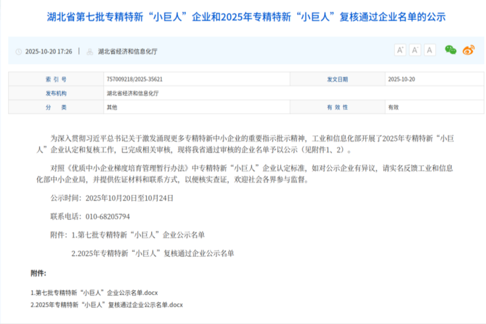The width and height of the screenshot is (486, 324).
Task: Select the green WeChat sharing logo
Action: tap(450, 49)
